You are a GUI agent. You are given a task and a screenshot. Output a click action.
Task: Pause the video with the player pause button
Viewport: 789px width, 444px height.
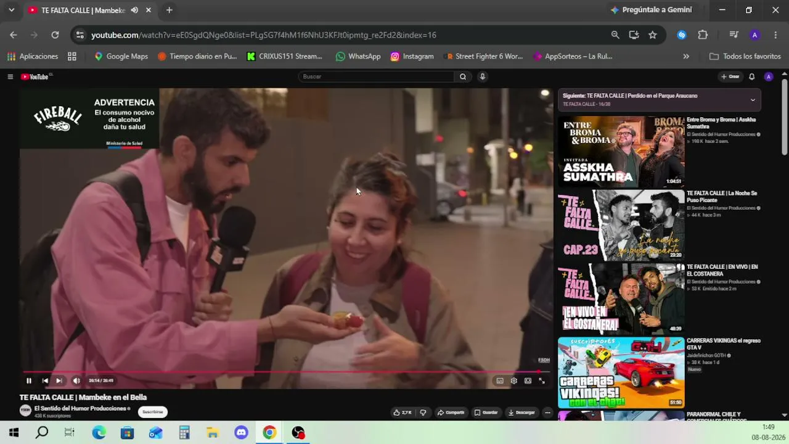tap(29, 380)
